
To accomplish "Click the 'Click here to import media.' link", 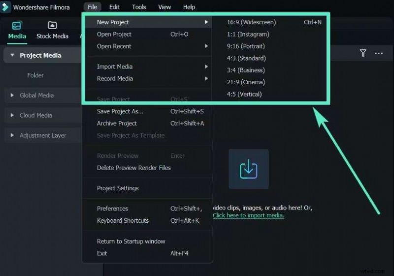I will [249, 215].
